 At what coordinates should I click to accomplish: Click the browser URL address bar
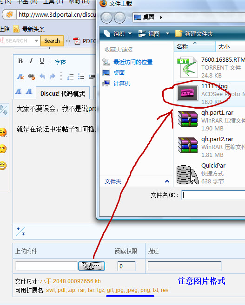pos(56,14)
